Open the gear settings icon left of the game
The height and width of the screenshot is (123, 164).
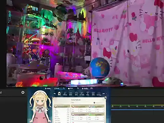pos(23,92)
